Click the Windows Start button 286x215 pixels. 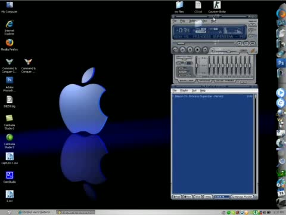pyautogui.click(x=8, y=213)
